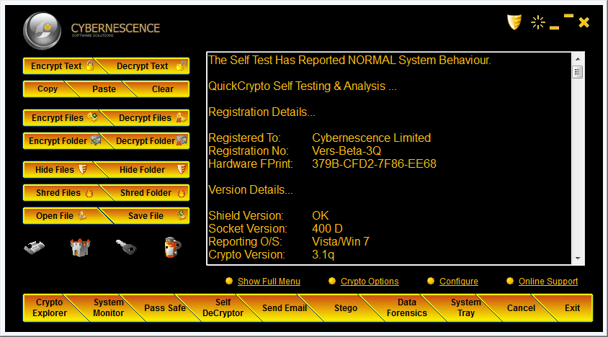Viewport: 608px width, 337px height.
Task: Click the Socket Version value '400 D'
Action: tap(327, 228)
